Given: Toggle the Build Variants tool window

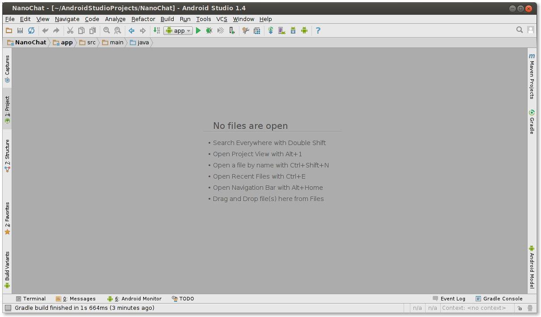Looking at the screenshot, I should 7,270.
